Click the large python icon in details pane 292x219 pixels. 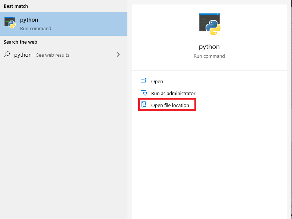click(x=209, y=24)
